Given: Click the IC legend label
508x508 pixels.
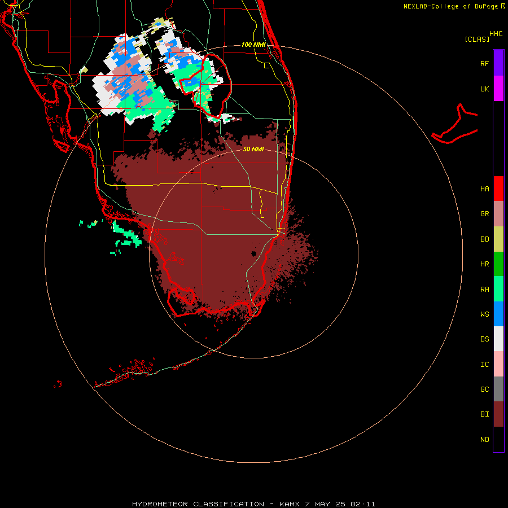Looking at the screenshot, I should coord(484,364).
